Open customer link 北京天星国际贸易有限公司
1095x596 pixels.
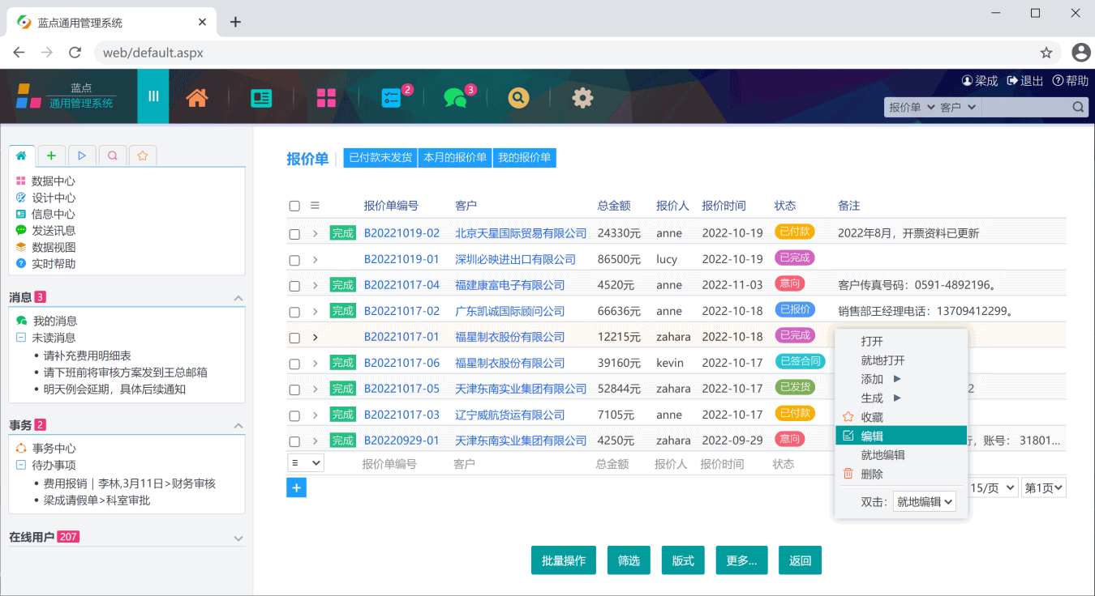click(x=520, y=233)
